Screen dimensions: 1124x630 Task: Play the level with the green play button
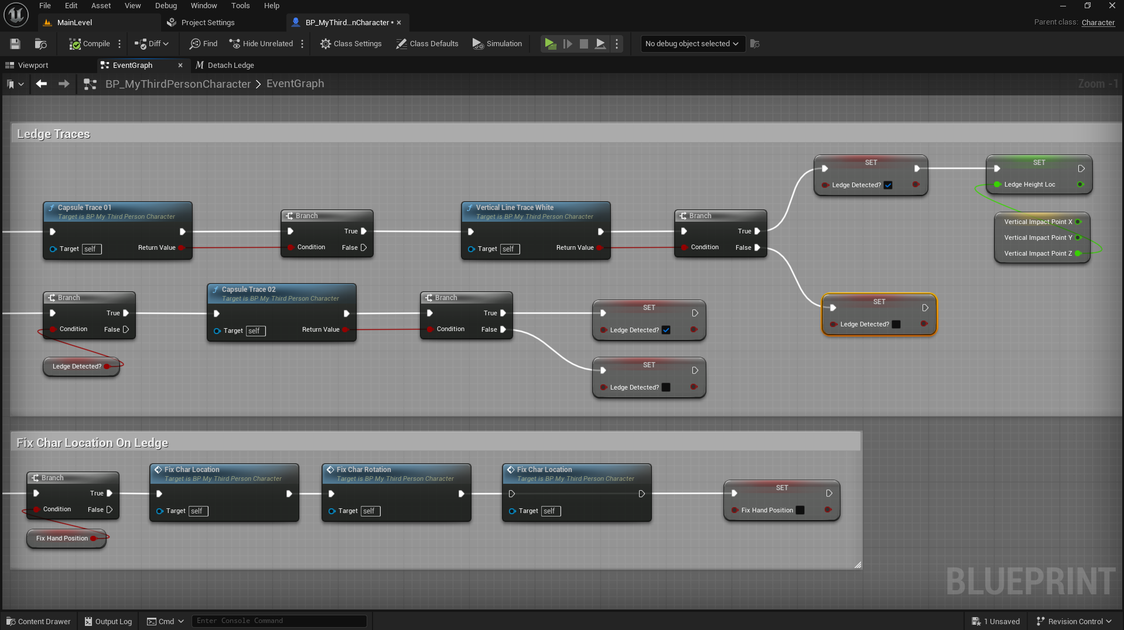tap(550, 44)
